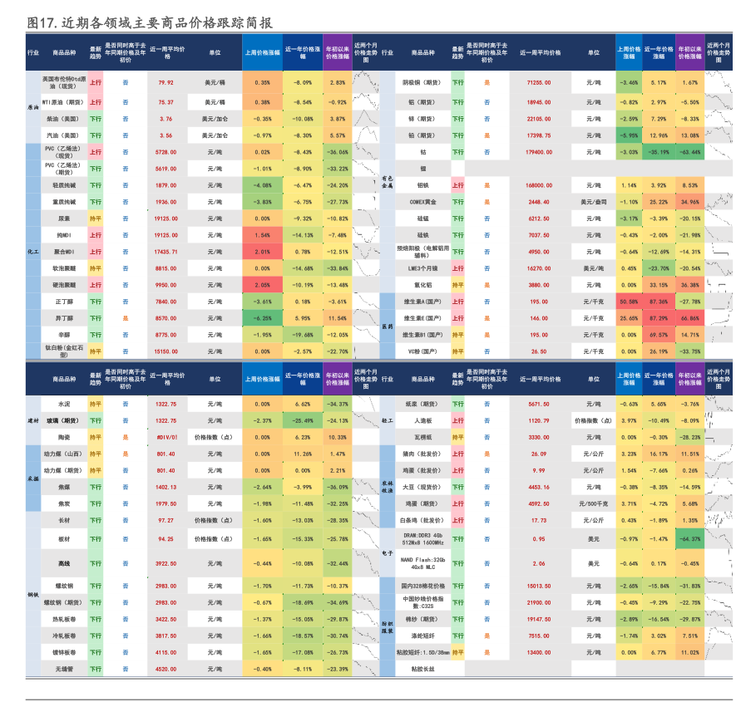Click 持平 trend cell in 钛白粉 row
Screen dimensions: 746x702
pyautogui.click(x=96, y=351)
